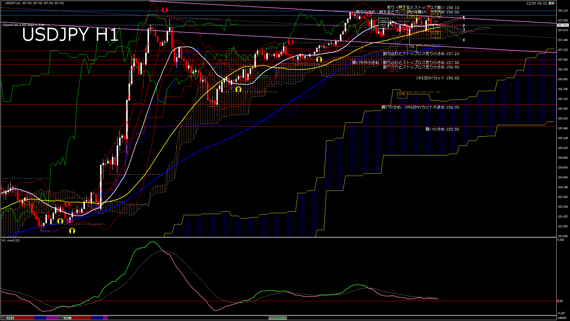Select the OP6日NYカット 156.00 annotation
Screen dimensions: 570x321
tap(420, 107)
